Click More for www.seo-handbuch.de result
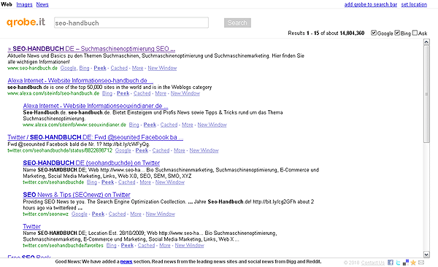Image resolution: width=438 pixels, height=267 pixels. click(137, 68)
